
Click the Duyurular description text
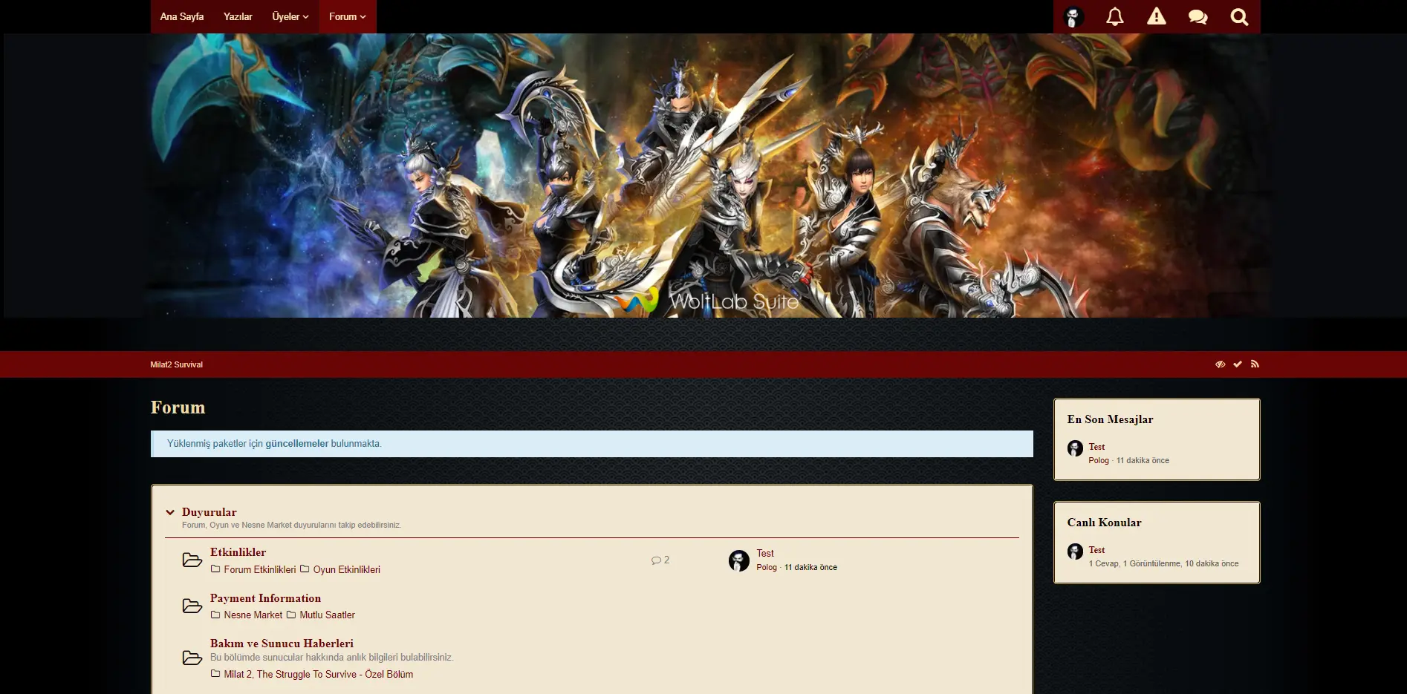pos(291,525)
